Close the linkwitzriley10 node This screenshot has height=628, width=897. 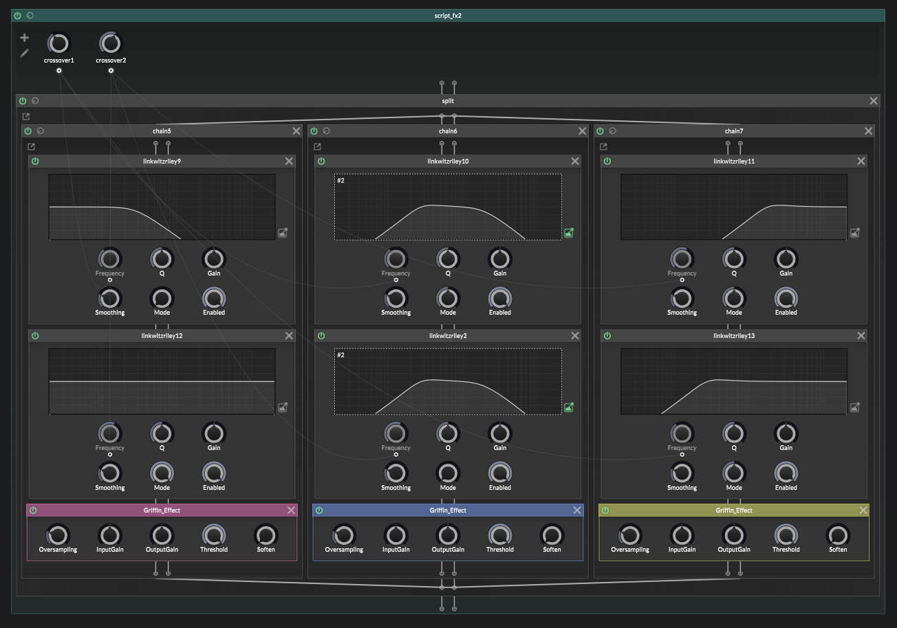click(575, 161)
